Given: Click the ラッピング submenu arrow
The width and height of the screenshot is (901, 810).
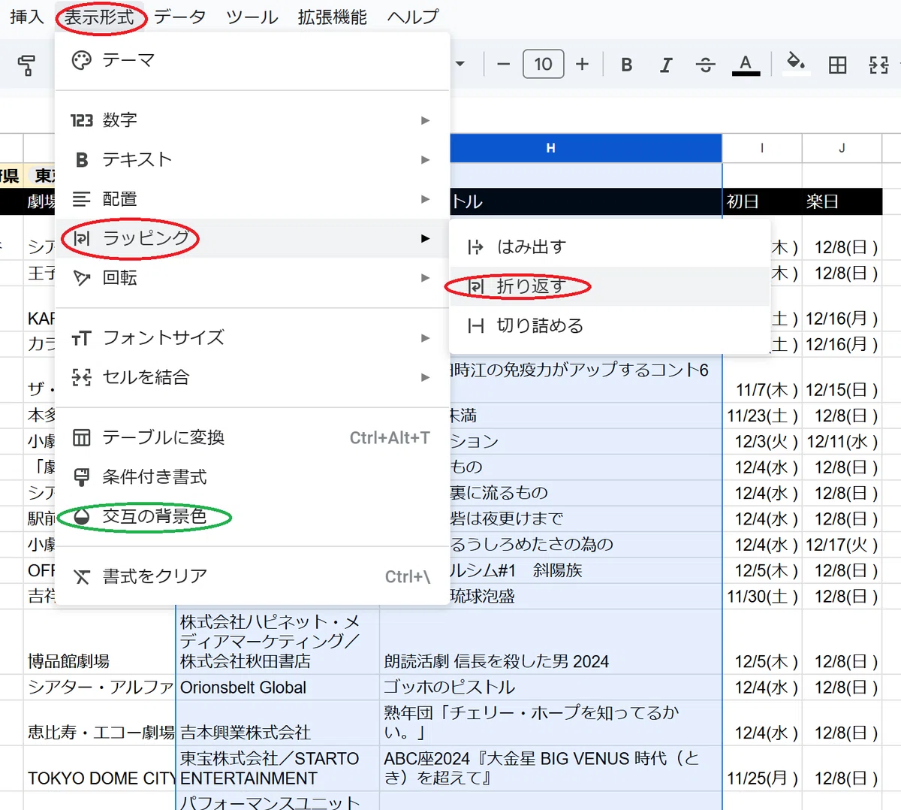Looking at the screenshot, I should tap(425, 238).
